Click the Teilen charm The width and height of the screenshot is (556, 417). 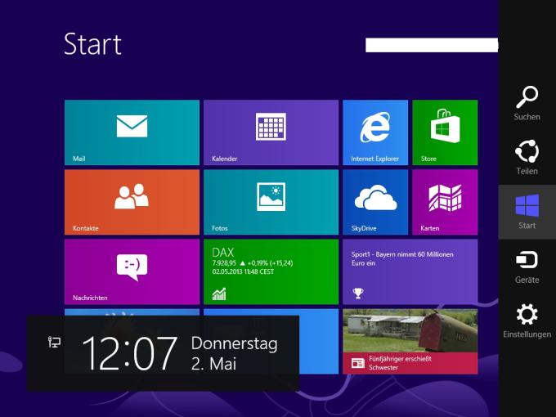[527, 158]
